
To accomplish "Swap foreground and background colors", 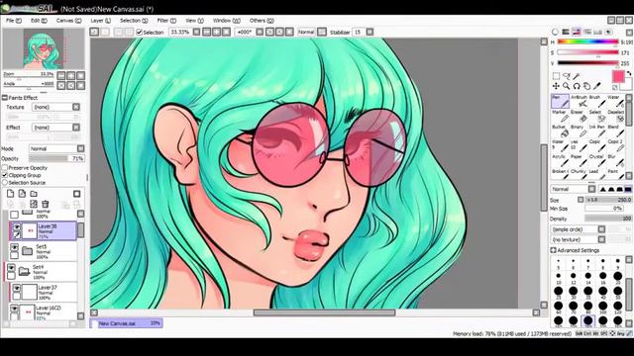I will click(629, 74).
